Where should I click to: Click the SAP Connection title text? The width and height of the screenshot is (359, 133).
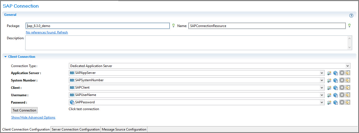(21, 6)
